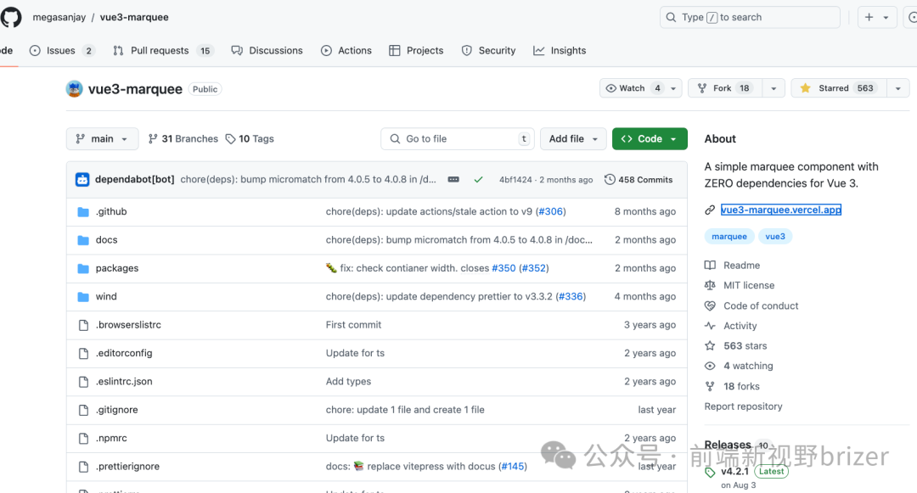Switch to the Security tab
The width and height of the screenshot is (917, 493).
(x=488, y=50)
